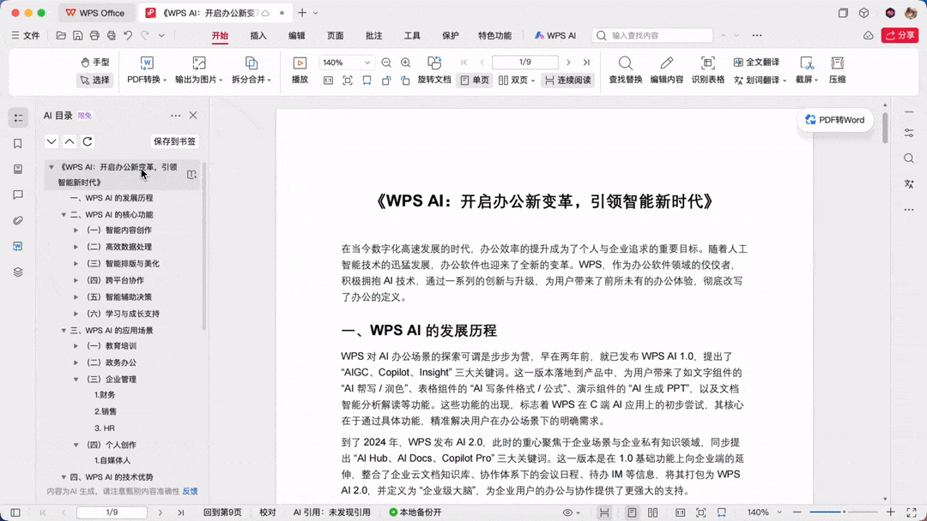Toggle 单页 single page view
Image resolution: width=927 pixels, height=521 pixels.
pyautogui.click(x=474, y=80)
